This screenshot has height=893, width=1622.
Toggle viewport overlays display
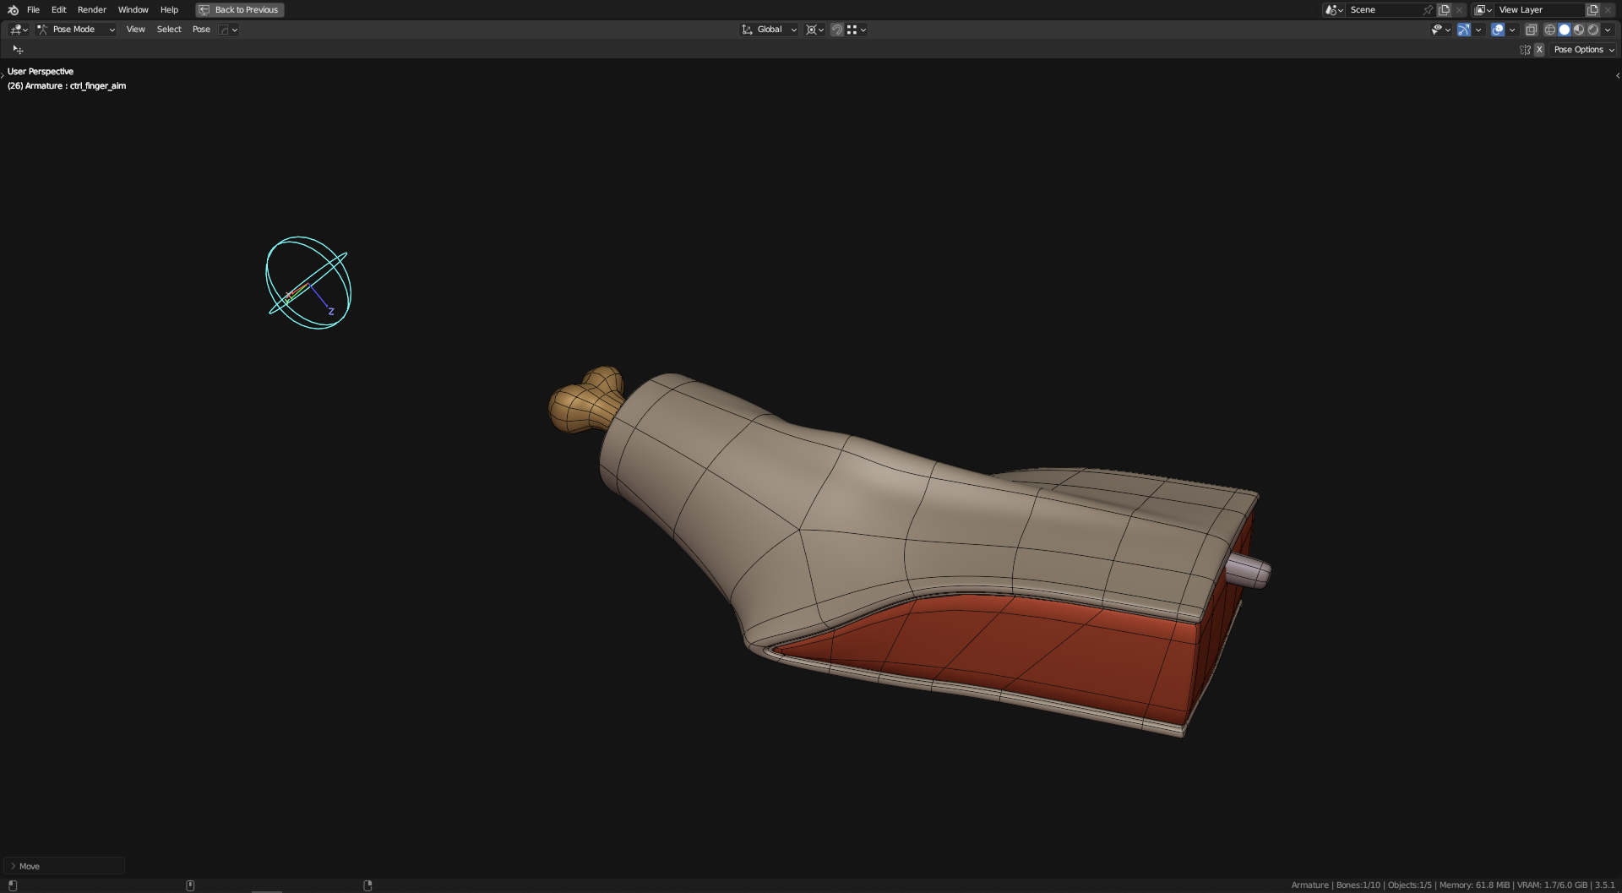point(1498,30)
